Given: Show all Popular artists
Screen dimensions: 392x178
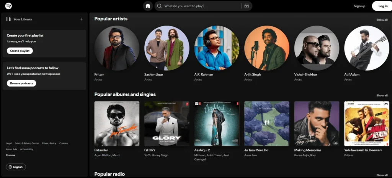Looking at the screenshot, I should [x=382, y=20].
